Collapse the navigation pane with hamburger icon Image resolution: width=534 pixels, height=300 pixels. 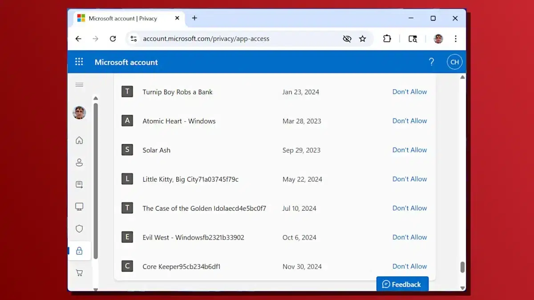[79, 84]
